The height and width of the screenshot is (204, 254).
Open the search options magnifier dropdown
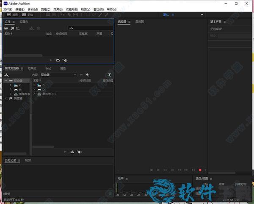coord(71,28)
